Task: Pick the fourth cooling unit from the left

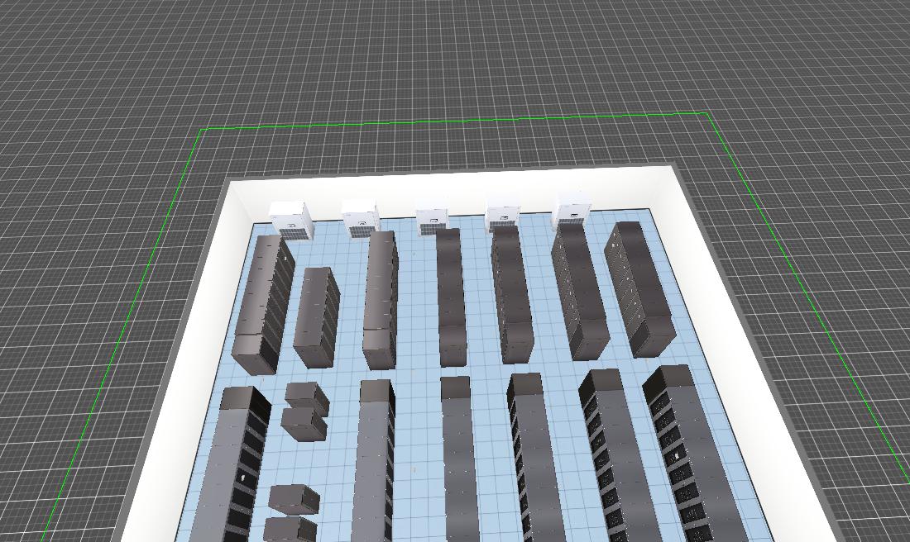Action: click(x=502, y=213)
